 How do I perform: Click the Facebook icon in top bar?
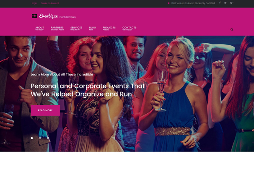220,3
